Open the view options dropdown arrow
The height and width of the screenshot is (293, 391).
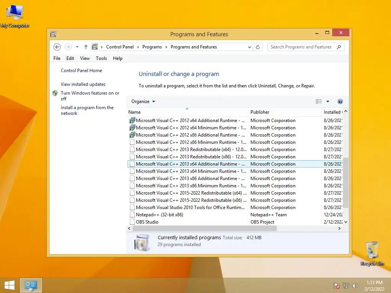point(328,101)
